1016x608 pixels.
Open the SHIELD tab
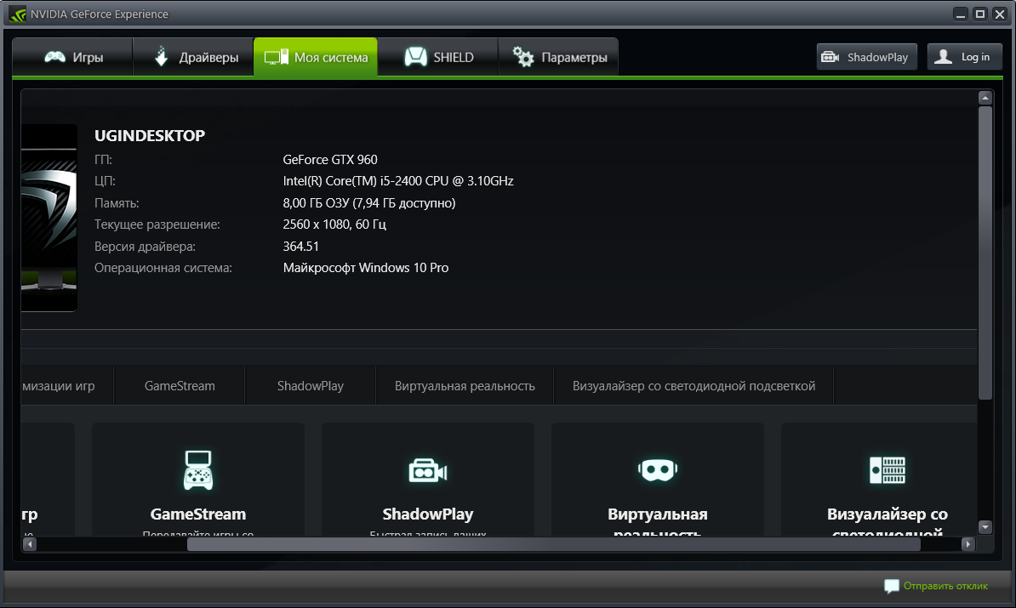(438, 57)
